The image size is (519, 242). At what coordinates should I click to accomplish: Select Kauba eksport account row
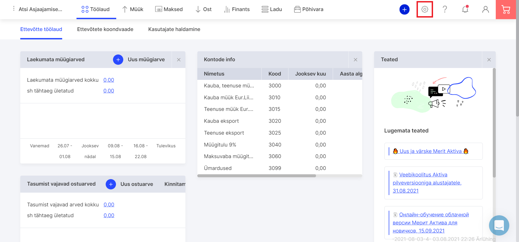280,121
